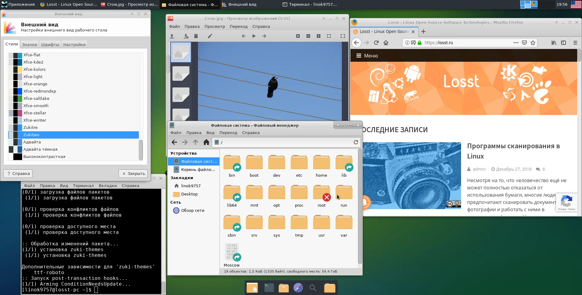Zoom in on the crow image
Viewport: 582px width, 295px height.
point(298,36)
